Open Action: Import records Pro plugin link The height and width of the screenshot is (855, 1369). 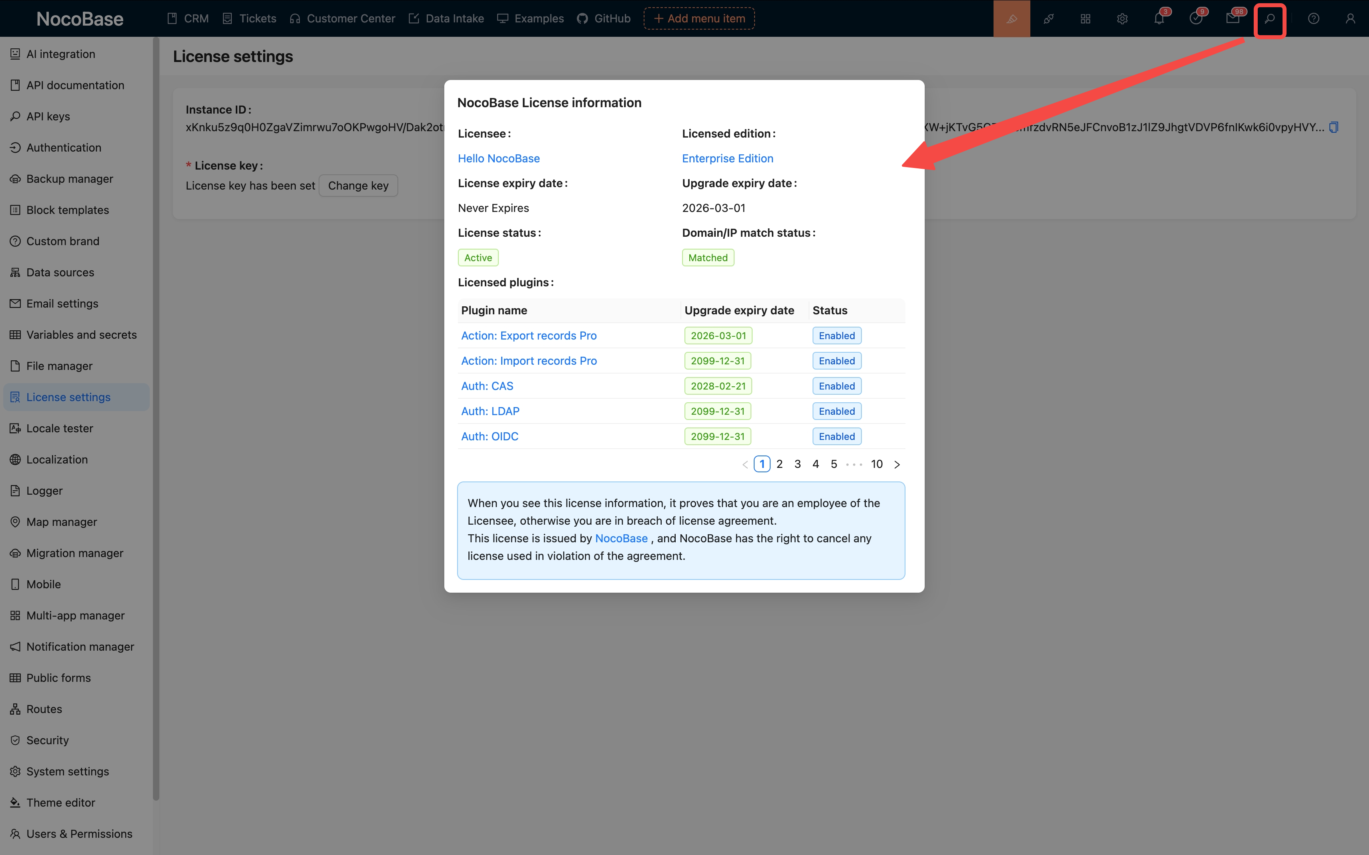pyautogui.click(x=528, y=361)
